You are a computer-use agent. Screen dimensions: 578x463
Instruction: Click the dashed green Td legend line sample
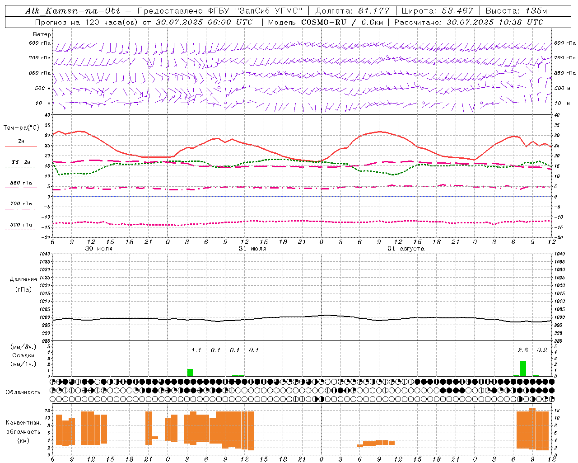(20, 167)
